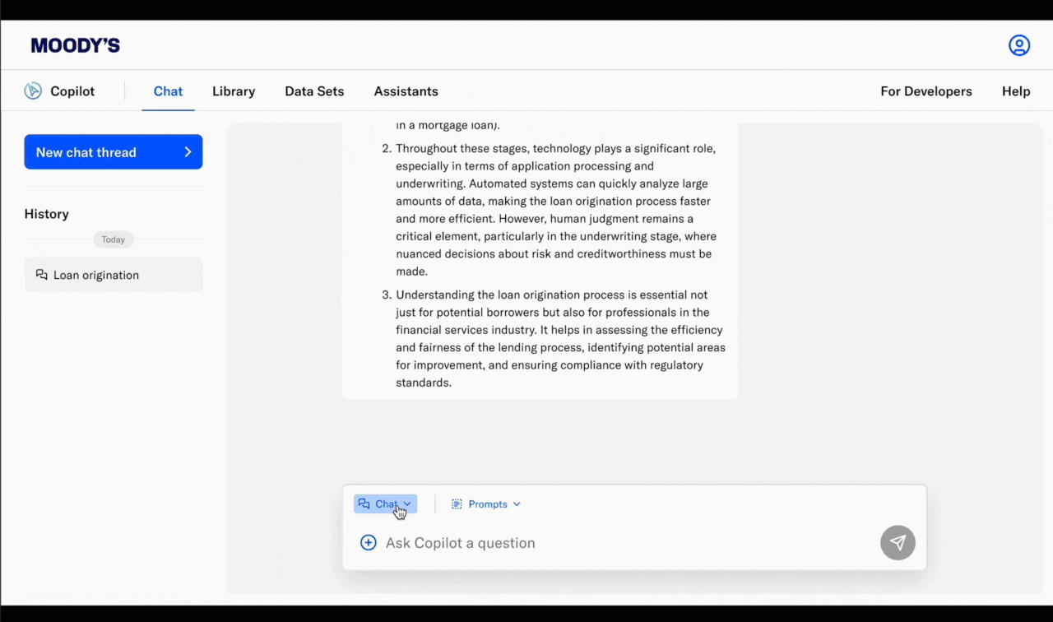Open the Data Sets tab

pyautogui.click(x=313, y=91)
